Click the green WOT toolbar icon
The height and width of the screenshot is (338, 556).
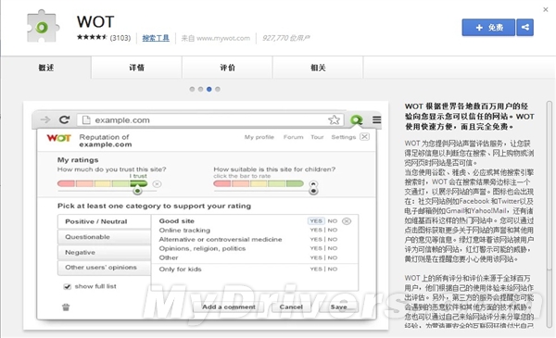click(x=357, y=120)
